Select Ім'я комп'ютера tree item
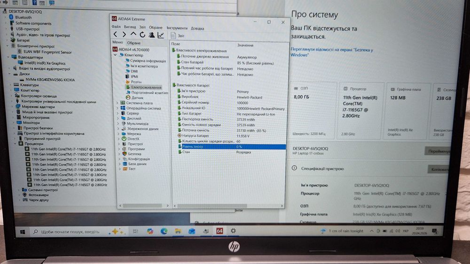This screenshot has height=264, width=470. click(141, 66)
